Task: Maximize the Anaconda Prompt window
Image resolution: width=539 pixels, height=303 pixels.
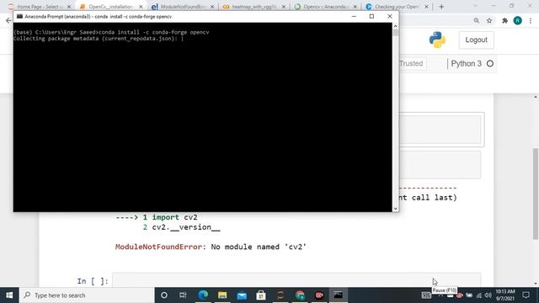Action: (x=371, y=16)
